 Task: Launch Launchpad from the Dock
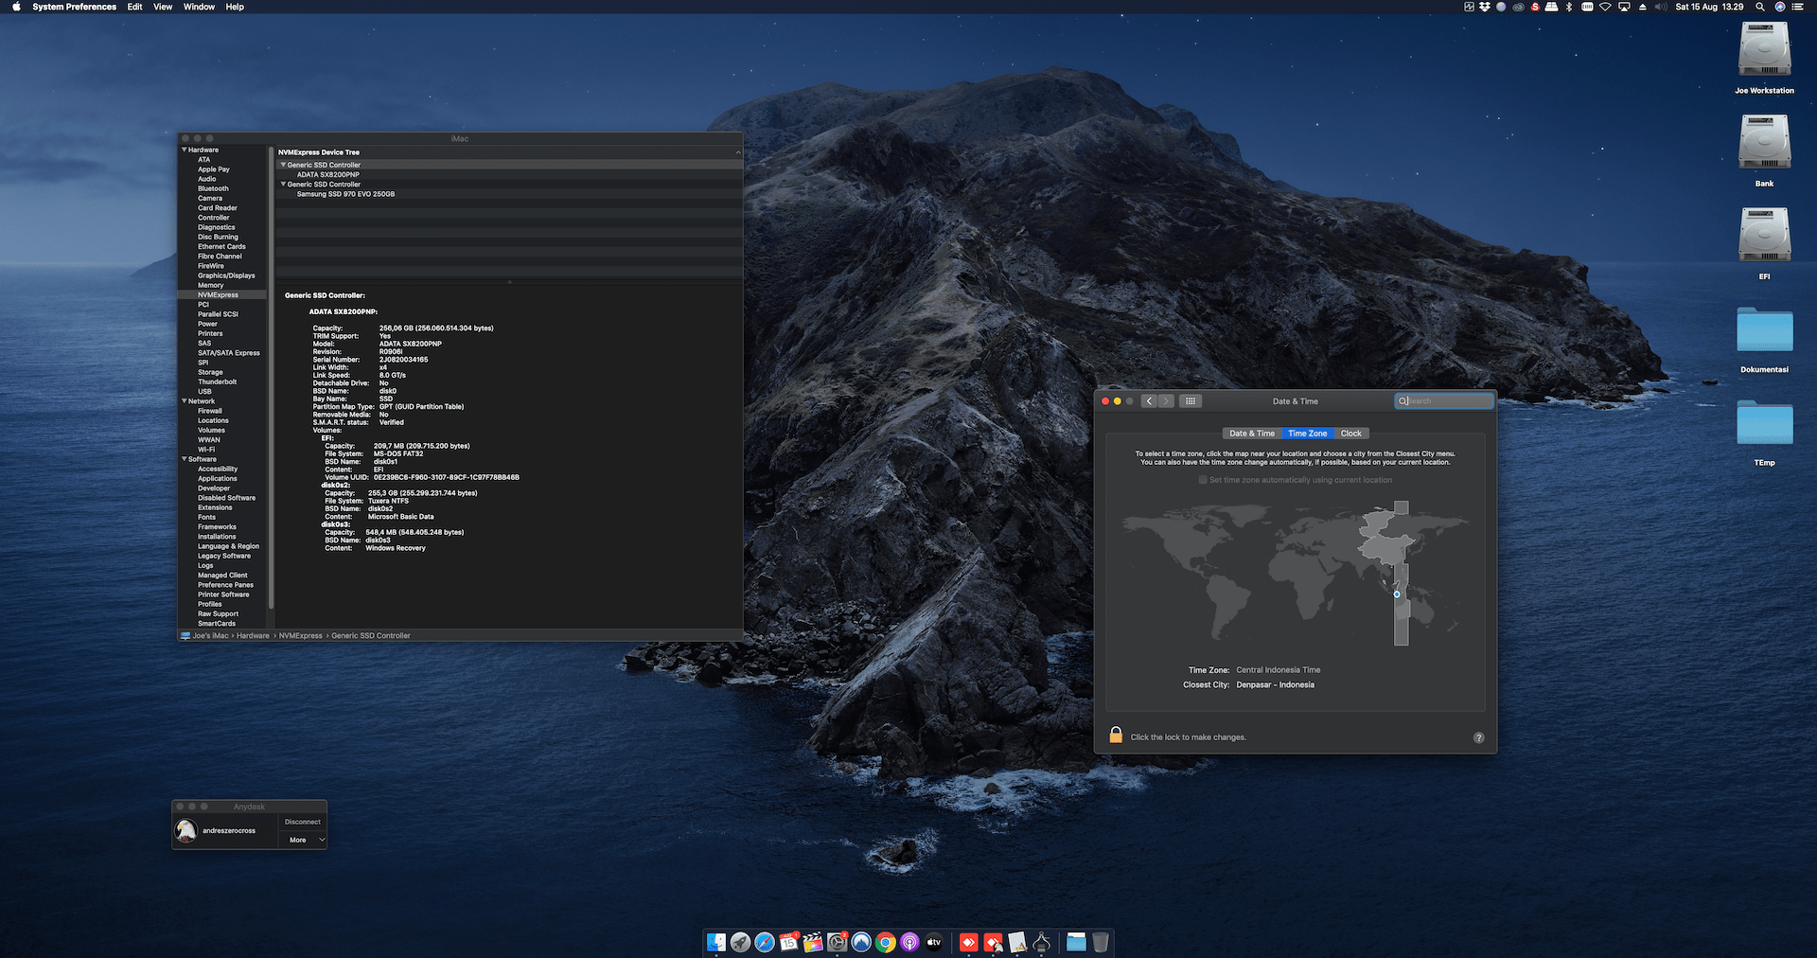(741, 942)
